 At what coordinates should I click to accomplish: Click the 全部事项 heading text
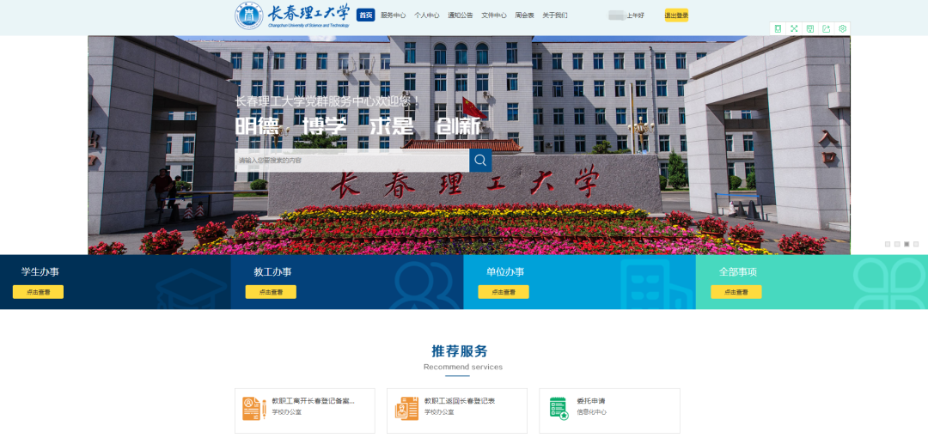(x=738, y=272)
